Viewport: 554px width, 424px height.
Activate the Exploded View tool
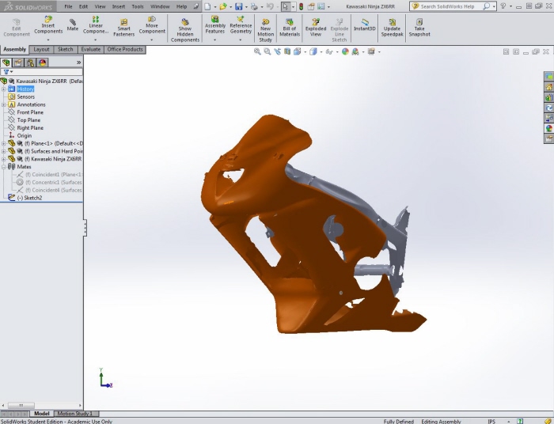(x=316, y=28)
